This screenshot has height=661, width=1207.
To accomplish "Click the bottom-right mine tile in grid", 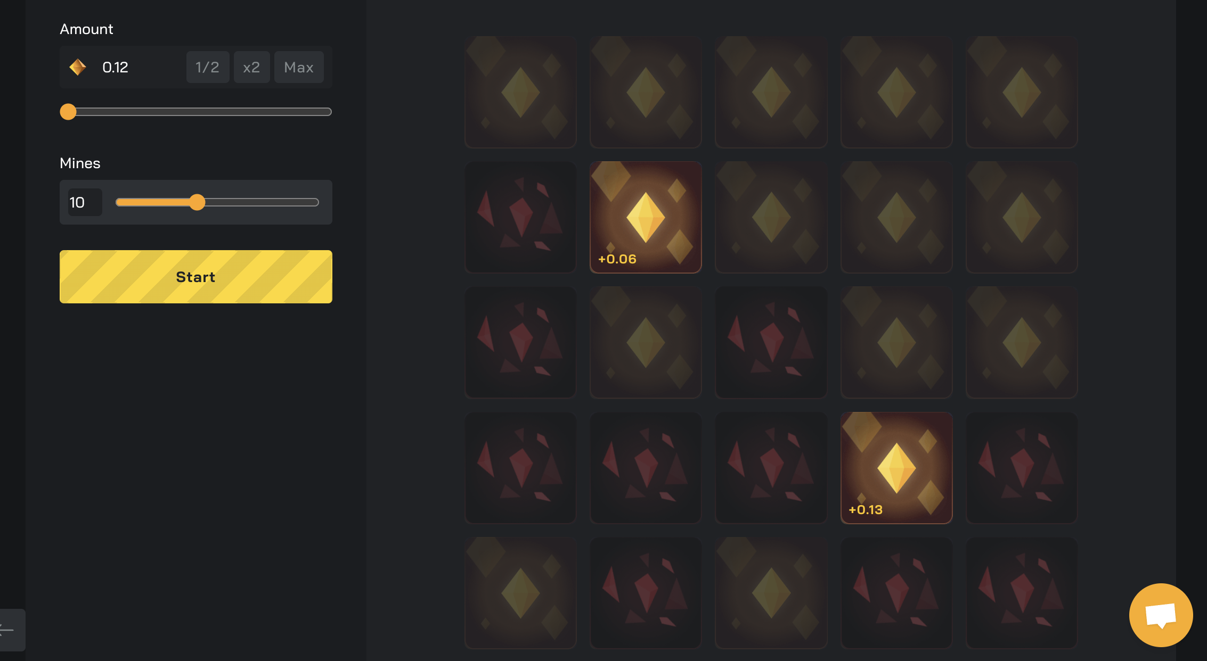I will tap(1022, 593).
